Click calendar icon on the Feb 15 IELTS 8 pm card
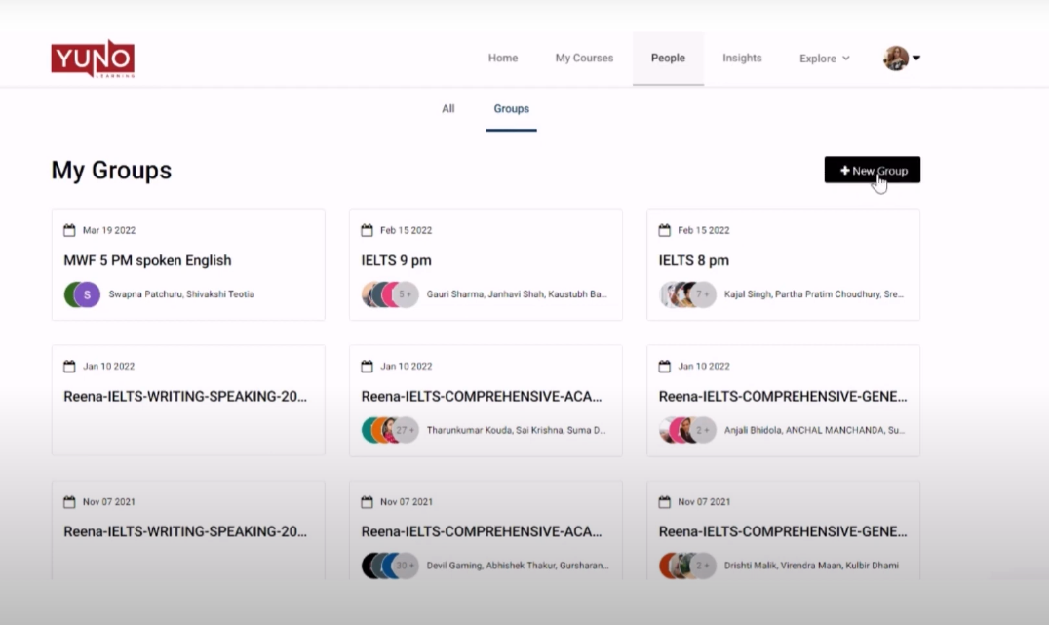 665,231
